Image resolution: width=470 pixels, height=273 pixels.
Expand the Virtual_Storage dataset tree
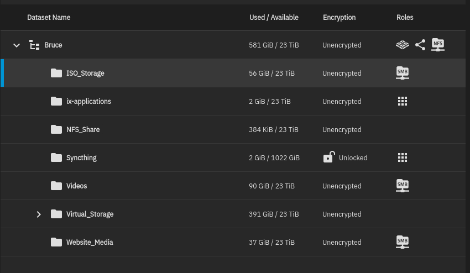tap(39, 214)
